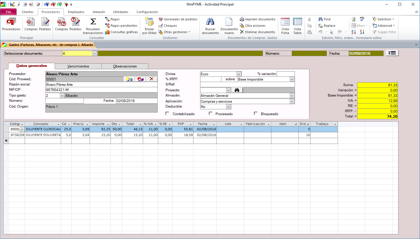This screenshot has width=420, height=239.
Task: Expand the Seleccionar documento dropdown
Action: [94, 53]
